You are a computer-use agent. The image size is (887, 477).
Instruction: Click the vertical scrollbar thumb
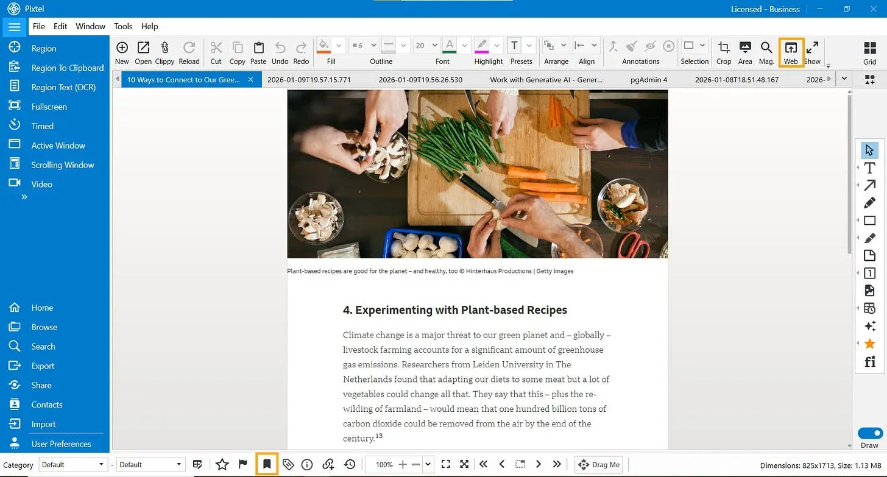(850, 174)
